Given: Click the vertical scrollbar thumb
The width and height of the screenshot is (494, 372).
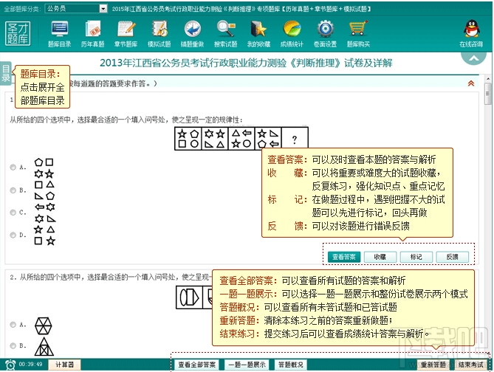Looking at the screenshot, I should 488,94.
